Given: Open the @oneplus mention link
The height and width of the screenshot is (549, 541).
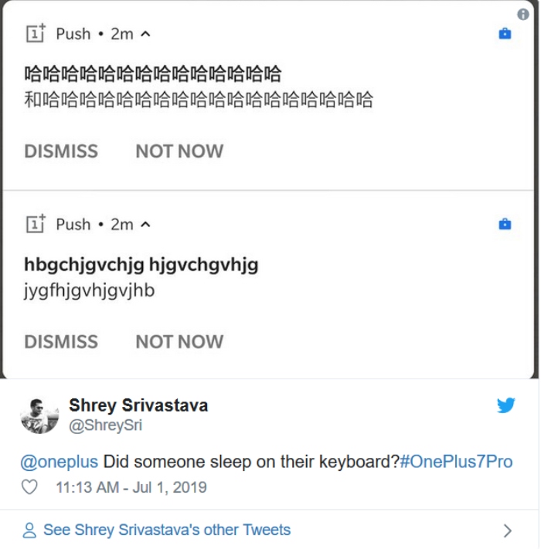Looking at the screenshot, I should click(59, 462).
